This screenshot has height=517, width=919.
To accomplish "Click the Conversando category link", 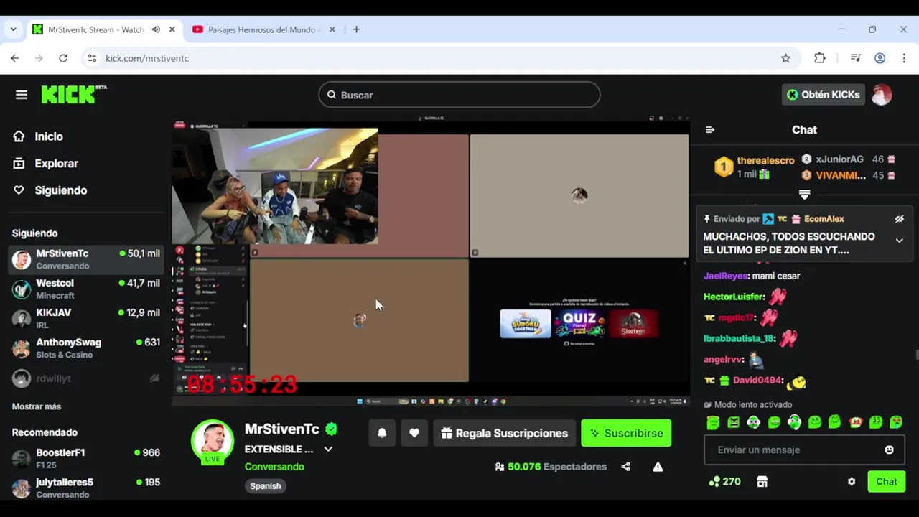I will click(x=274, y=467).
